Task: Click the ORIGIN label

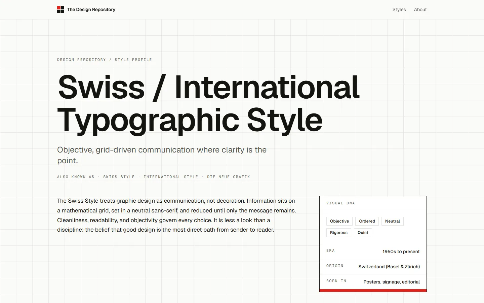Action: pyautogui.click(x=335, y=266)
